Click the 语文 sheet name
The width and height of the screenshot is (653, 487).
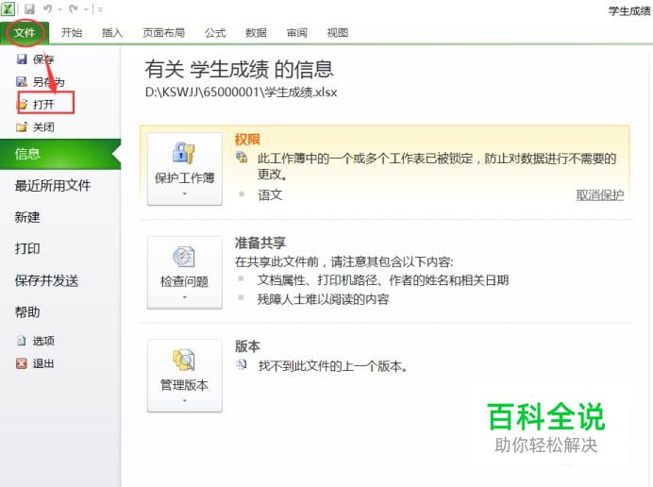(x=270, y=194)
